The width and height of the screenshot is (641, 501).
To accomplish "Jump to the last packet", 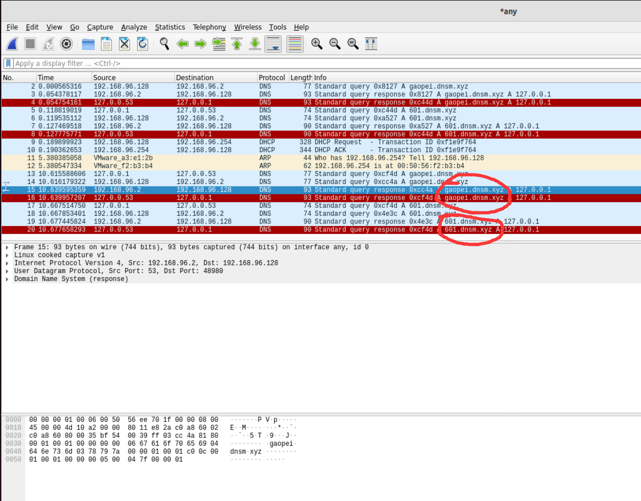I will [x=255, y=44].
